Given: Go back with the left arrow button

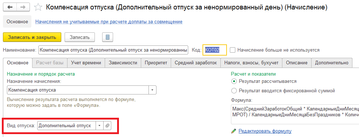Looking at the screenshot, I should (x=10, y=7).
